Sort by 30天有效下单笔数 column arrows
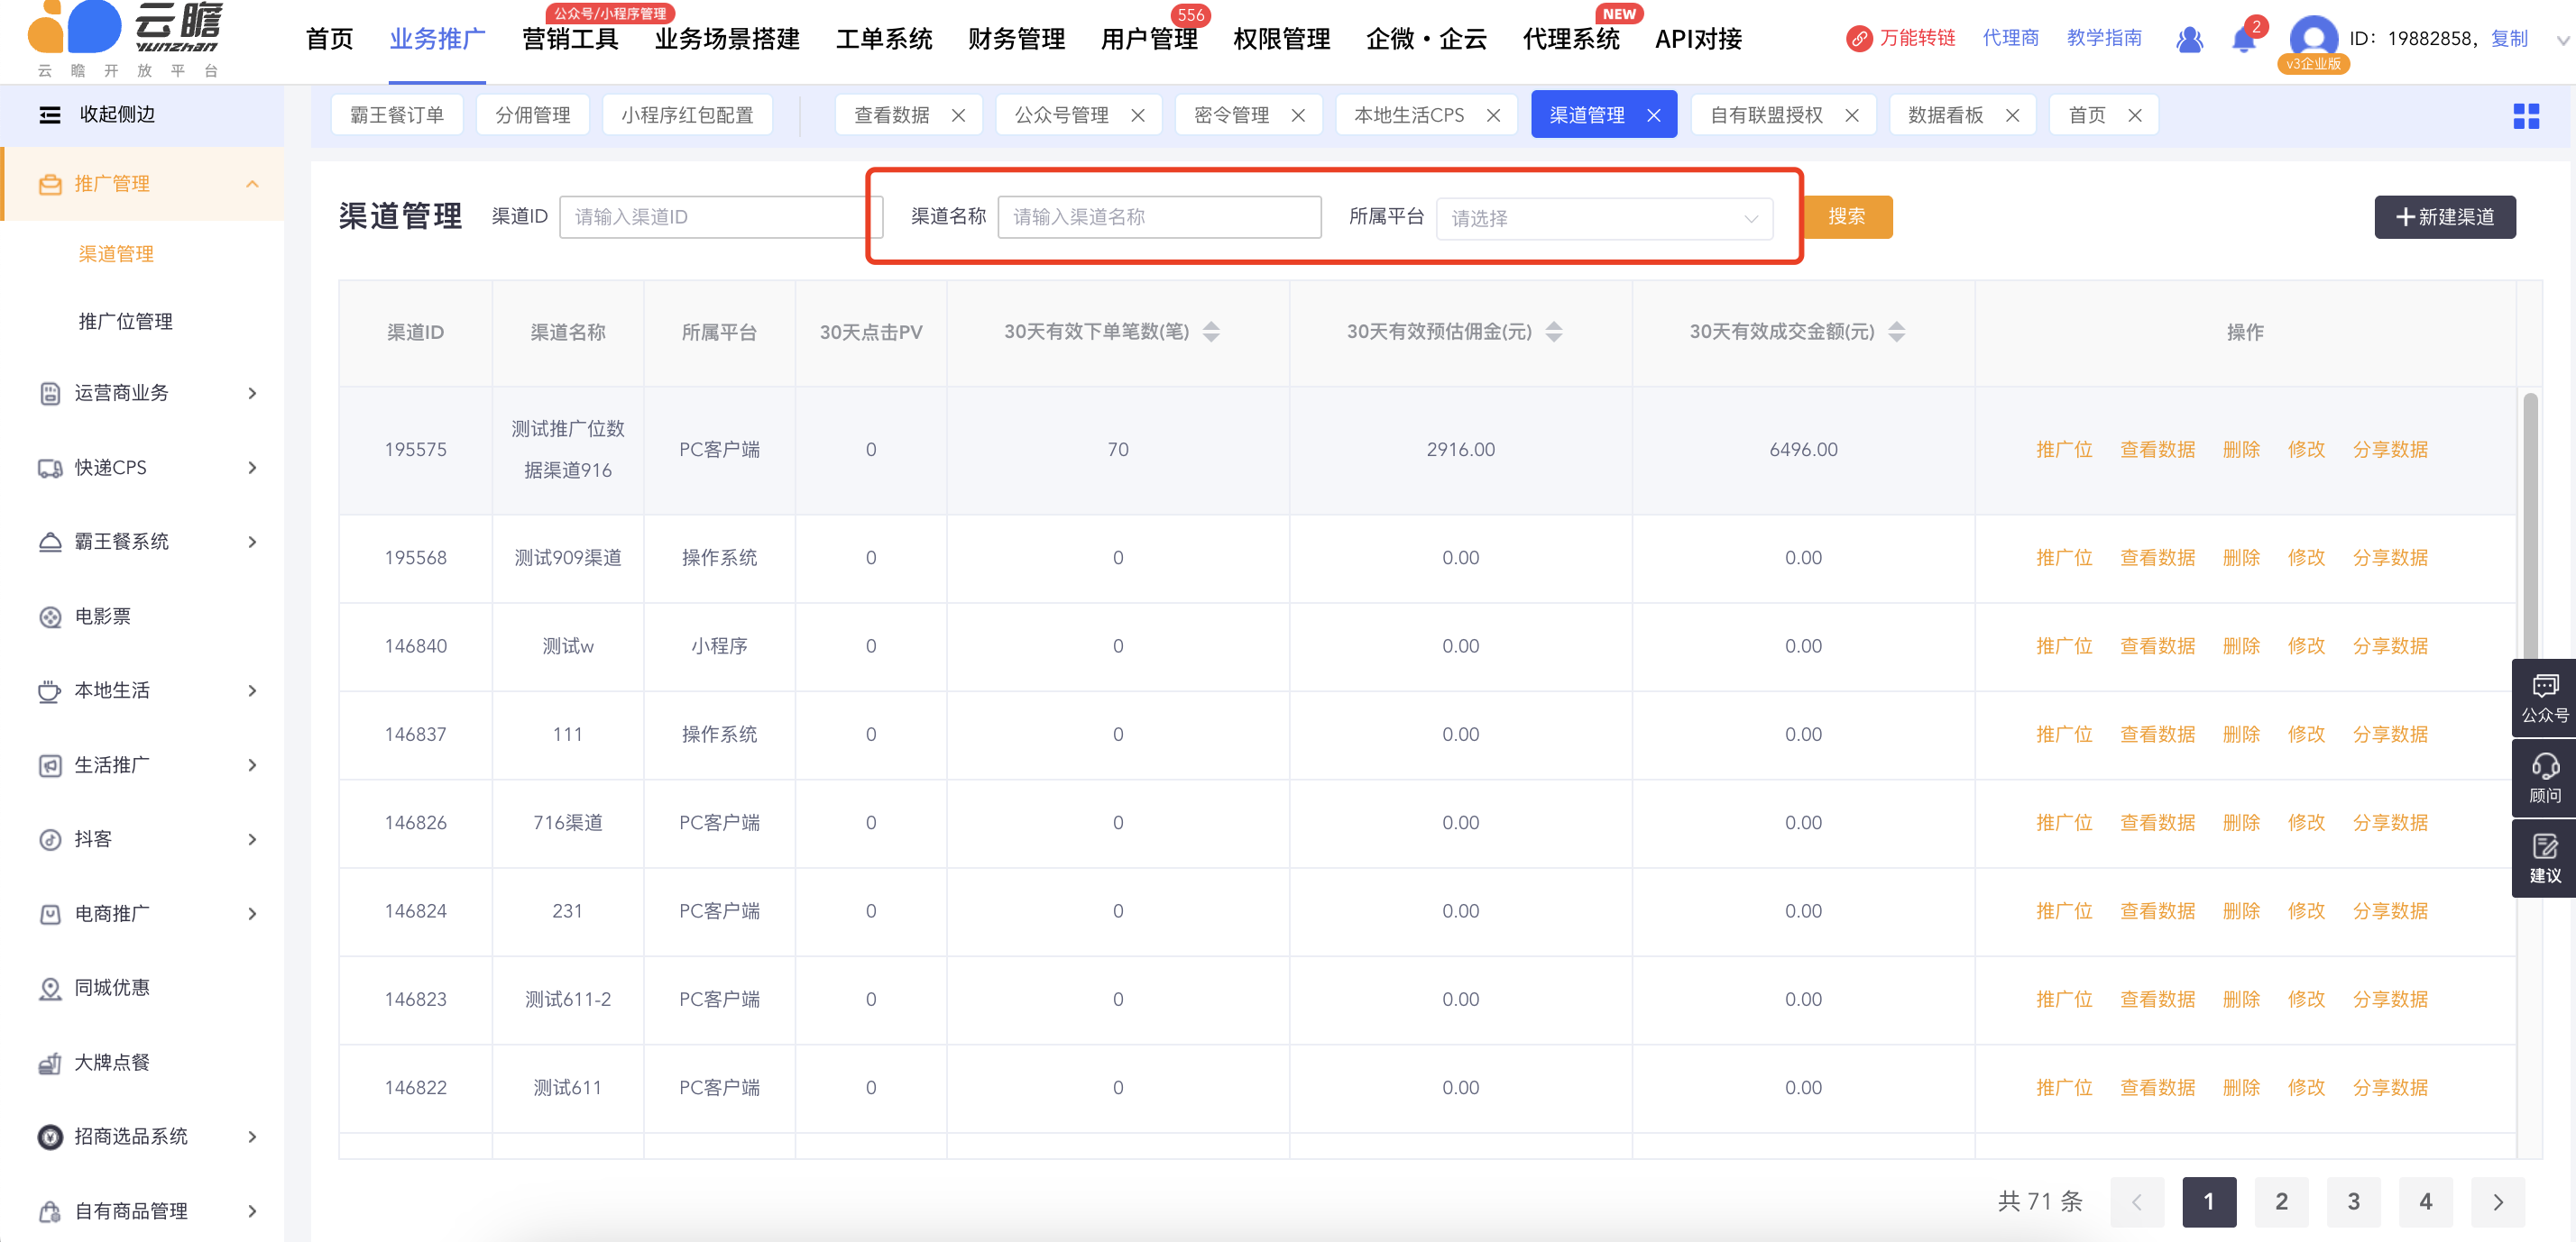 tap(1211, 332)
